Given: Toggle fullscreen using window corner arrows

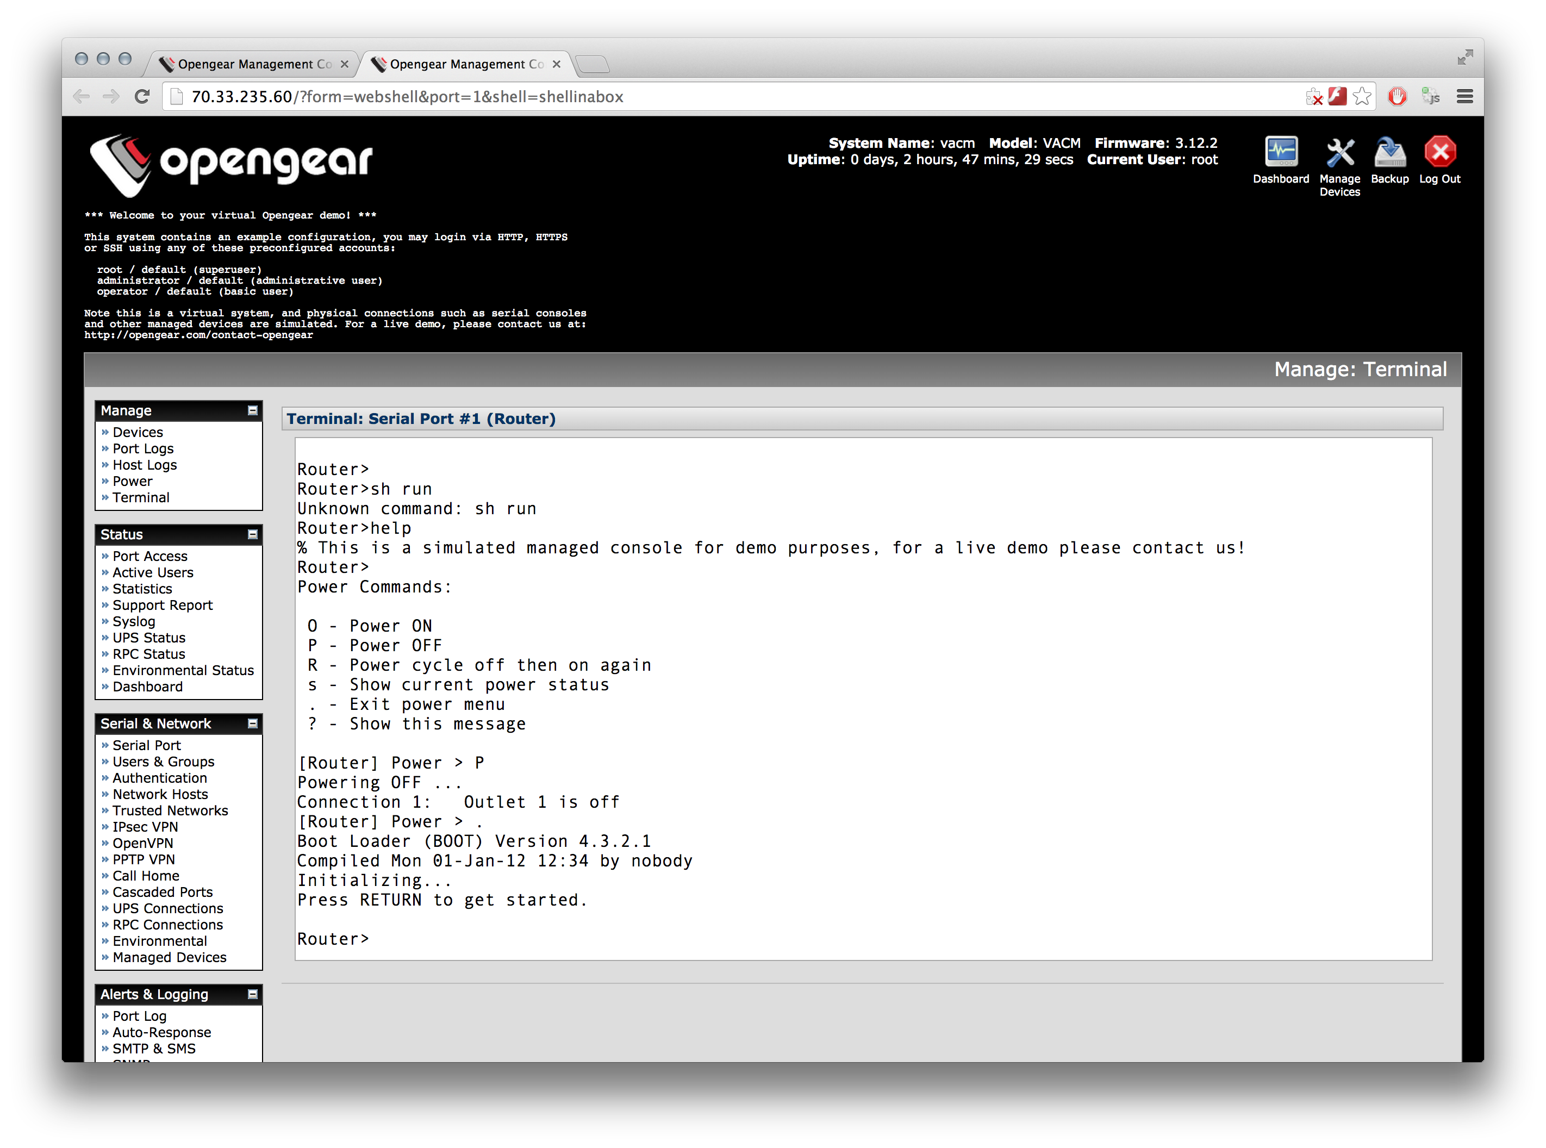Looking at the screenshot, I should 1464,58.
